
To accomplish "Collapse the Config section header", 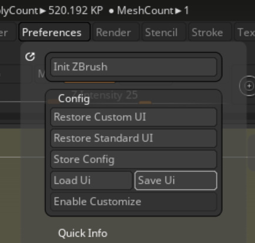I will (x=74, y=99).
